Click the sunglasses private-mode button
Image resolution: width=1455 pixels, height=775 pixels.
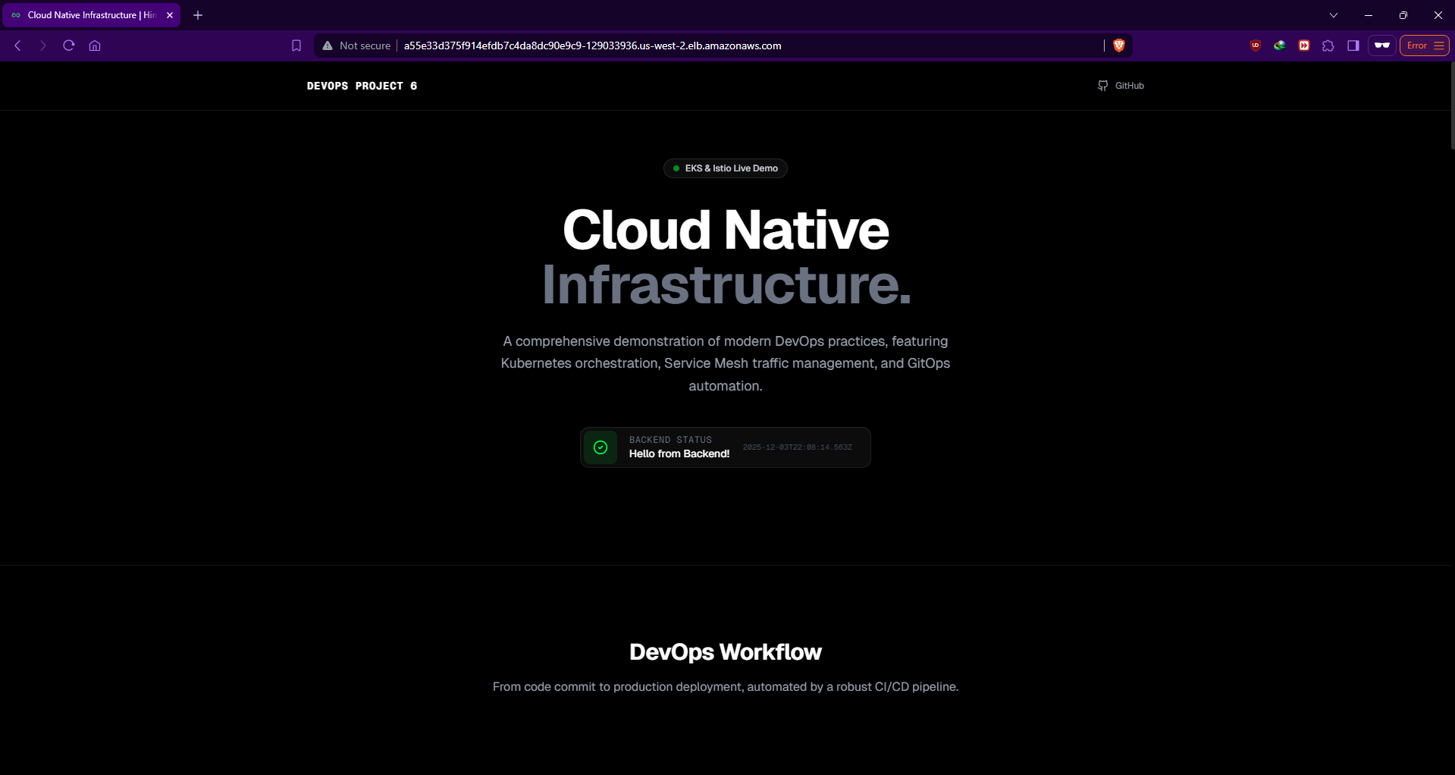pos(1382,45)
